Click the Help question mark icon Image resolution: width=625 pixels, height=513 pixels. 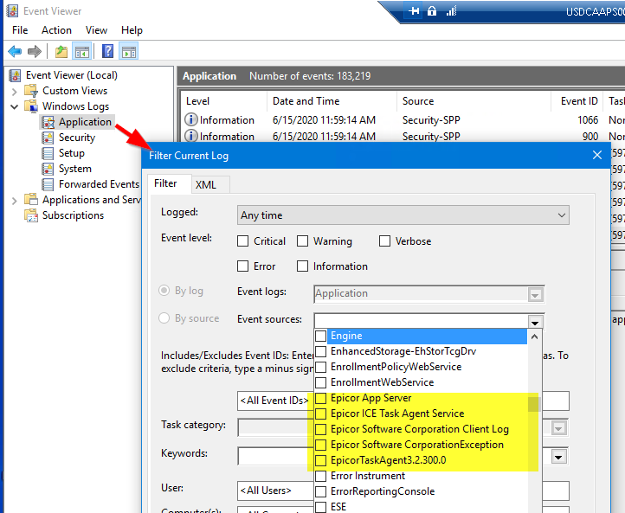107,52
